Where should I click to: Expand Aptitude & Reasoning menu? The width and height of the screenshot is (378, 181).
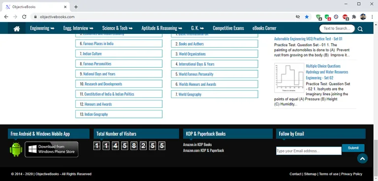click(x=162, y=28)
